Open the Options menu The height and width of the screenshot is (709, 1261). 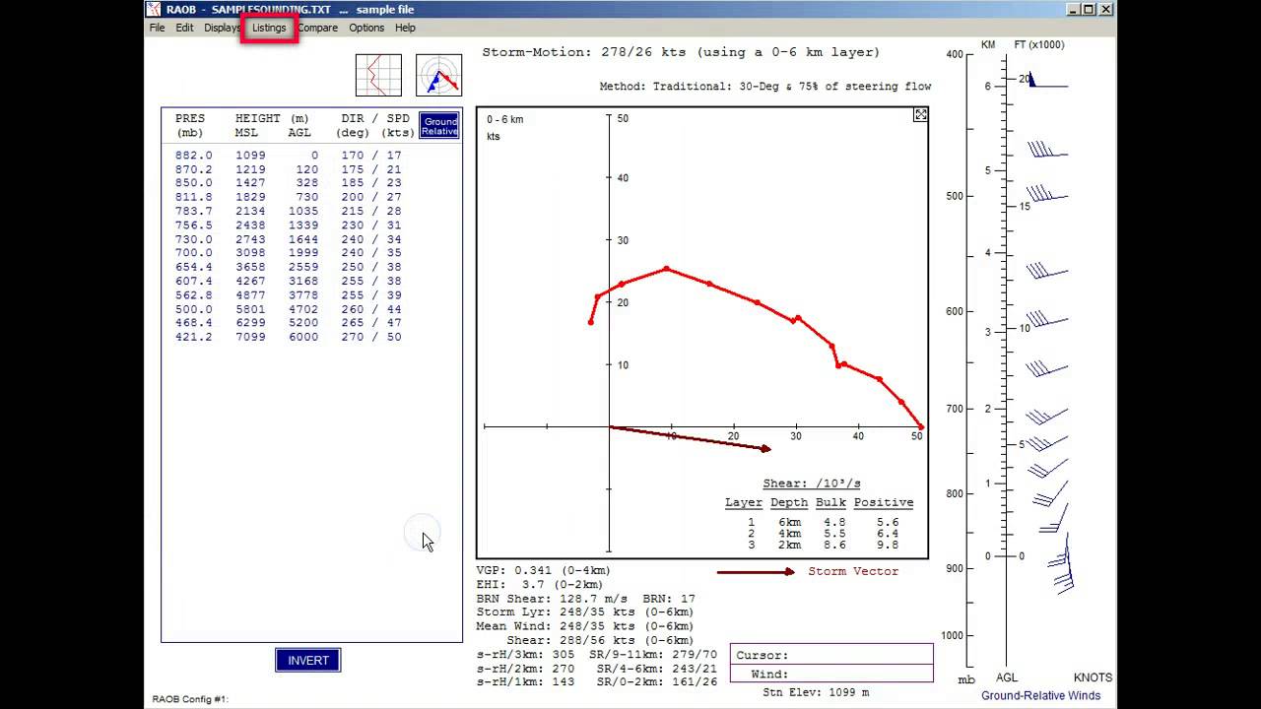pos(366,28)
